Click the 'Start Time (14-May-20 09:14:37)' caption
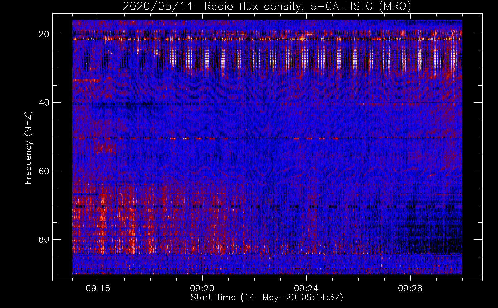The image size is (498, 308). [267, 298]
